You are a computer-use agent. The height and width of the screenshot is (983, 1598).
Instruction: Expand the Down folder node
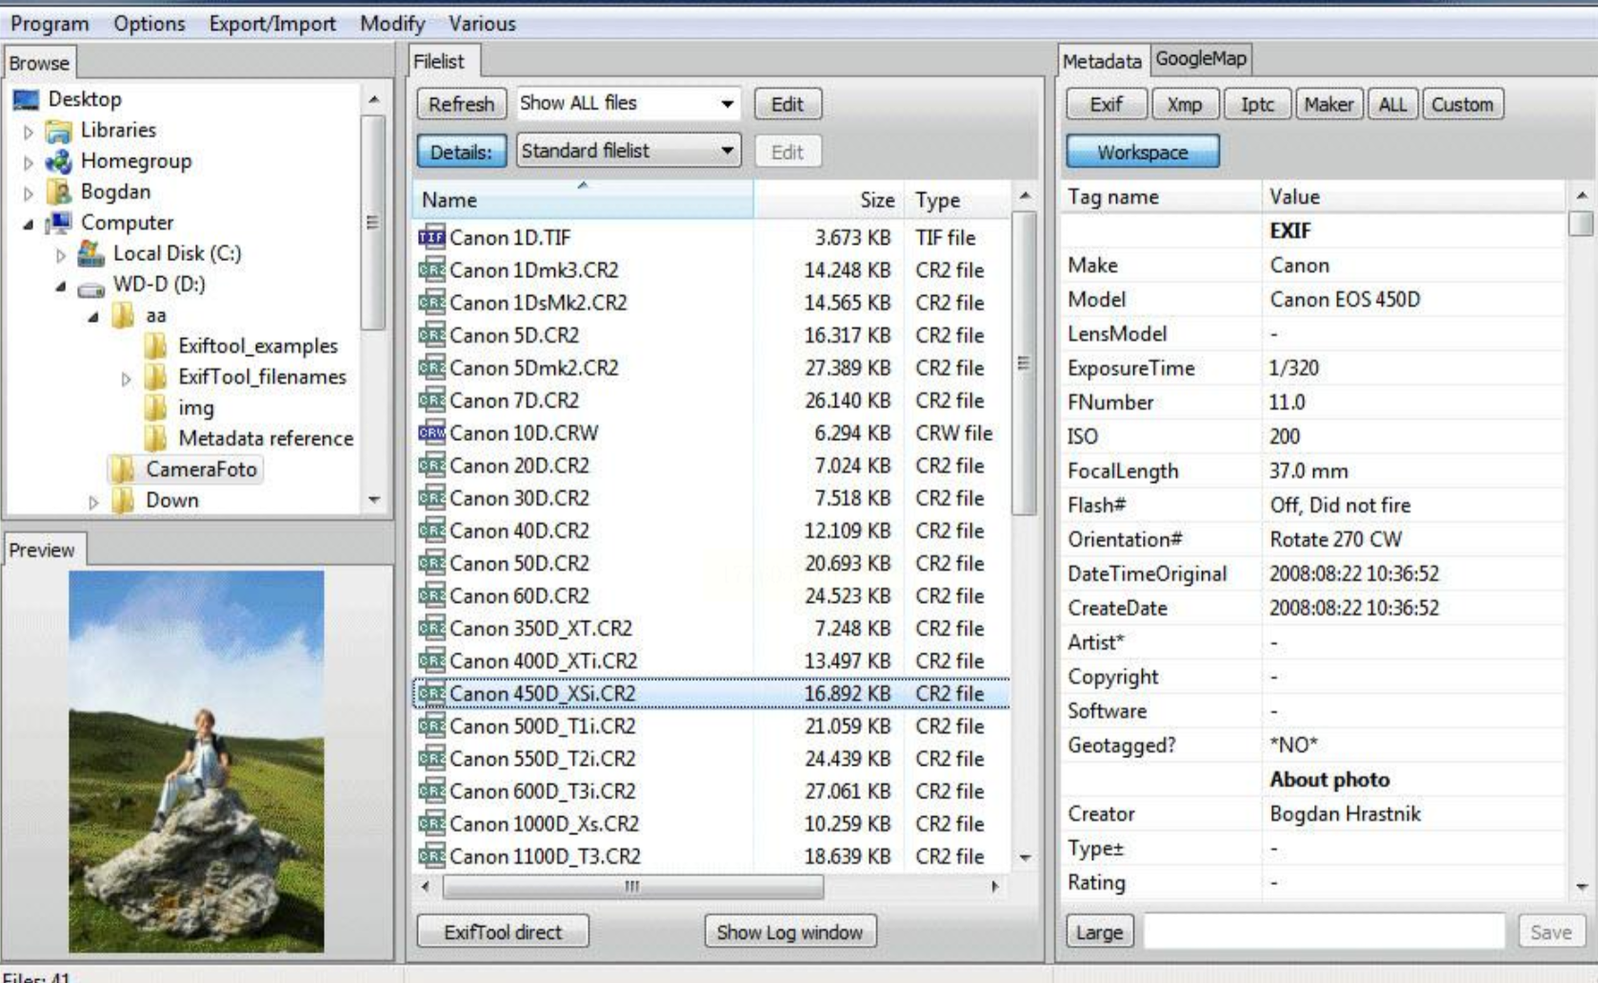pyautogui.click(x=93, y=502)
